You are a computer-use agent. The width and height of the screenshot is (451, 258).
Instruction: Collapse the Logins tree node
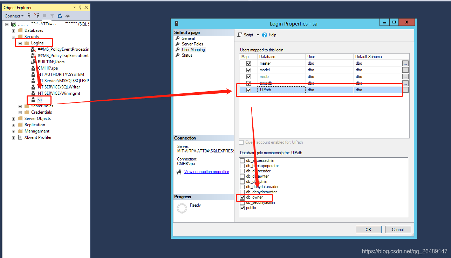coord(20,43)
